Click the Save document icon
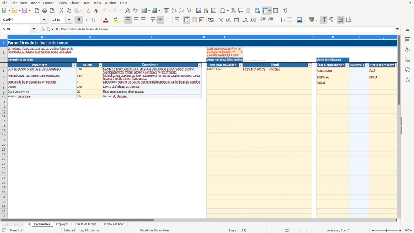This screenshot has width=414, height=233. coord(24,11)
